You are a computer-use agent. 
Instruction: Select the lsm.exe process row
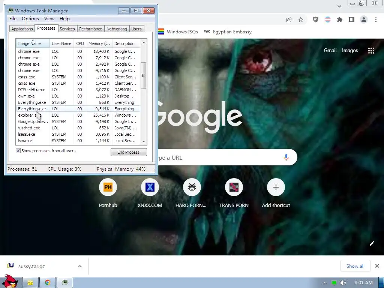[78, 141]
